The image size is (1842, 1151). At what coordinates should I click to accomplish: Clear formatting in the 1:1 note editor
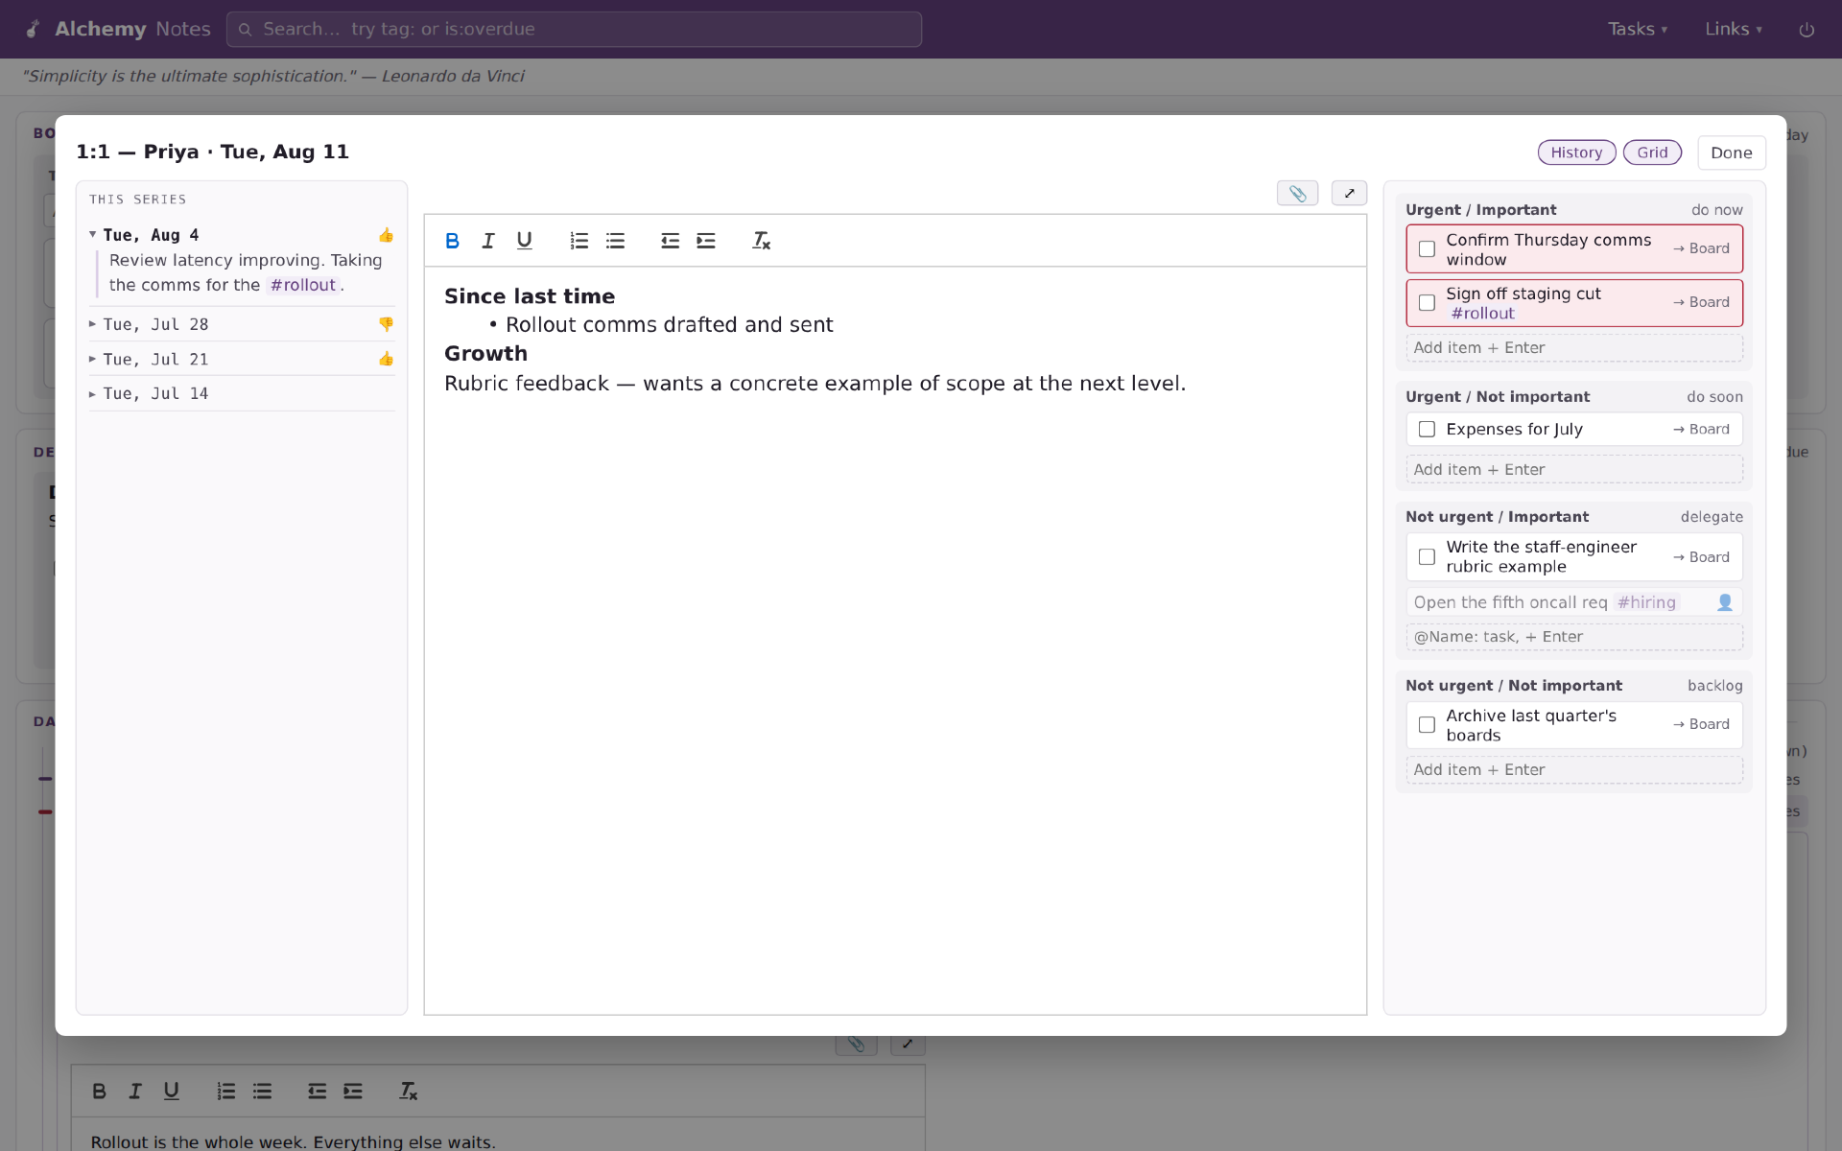[761, 241]
